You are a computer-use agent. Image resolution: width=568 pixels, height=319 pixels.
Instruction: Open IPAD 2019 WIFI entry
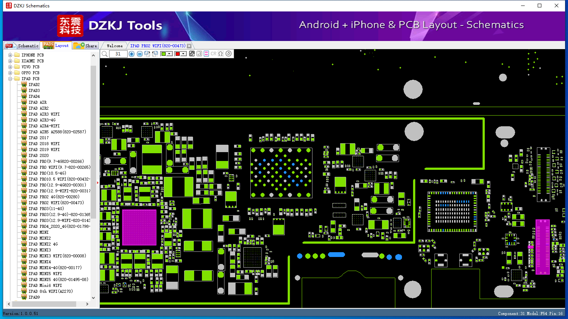(44, 150)
